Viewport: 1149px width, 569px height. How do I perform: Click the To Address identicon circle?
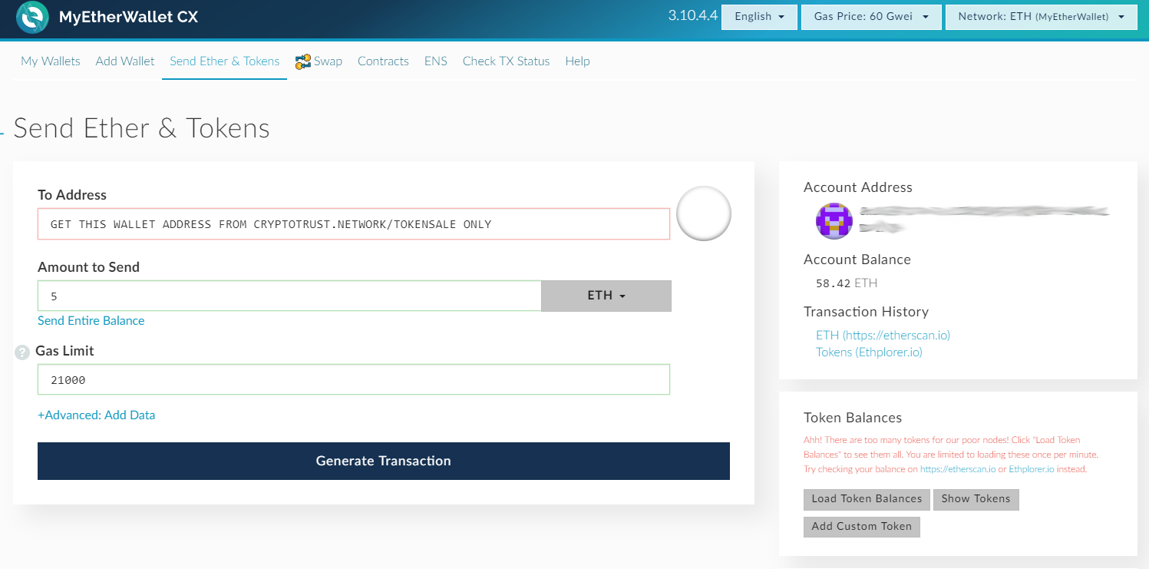pyautogui.click(x=703, y=213)
